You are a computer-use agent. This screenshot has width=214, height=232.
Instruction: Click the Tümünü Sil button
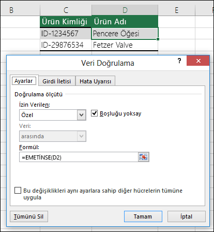point(29,216)
